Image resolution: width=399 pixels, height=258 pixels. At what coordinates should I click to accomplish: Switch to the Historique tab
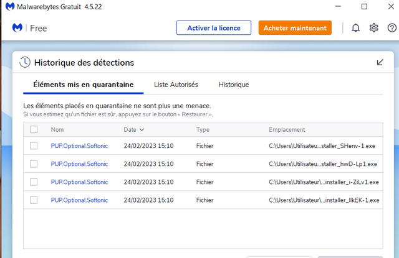pyautogui.click(x=234, y=85)
